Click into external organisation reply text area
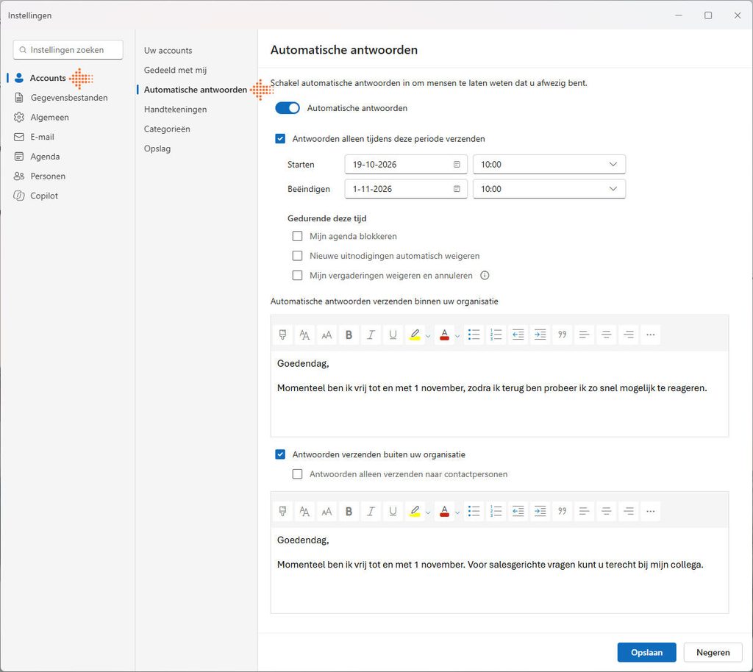 (499, 571)
